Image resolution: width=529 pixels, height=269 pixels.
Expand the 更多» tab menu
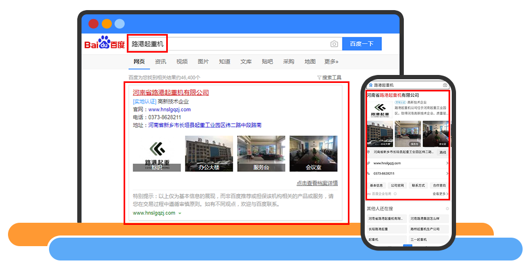coord(331,62)
